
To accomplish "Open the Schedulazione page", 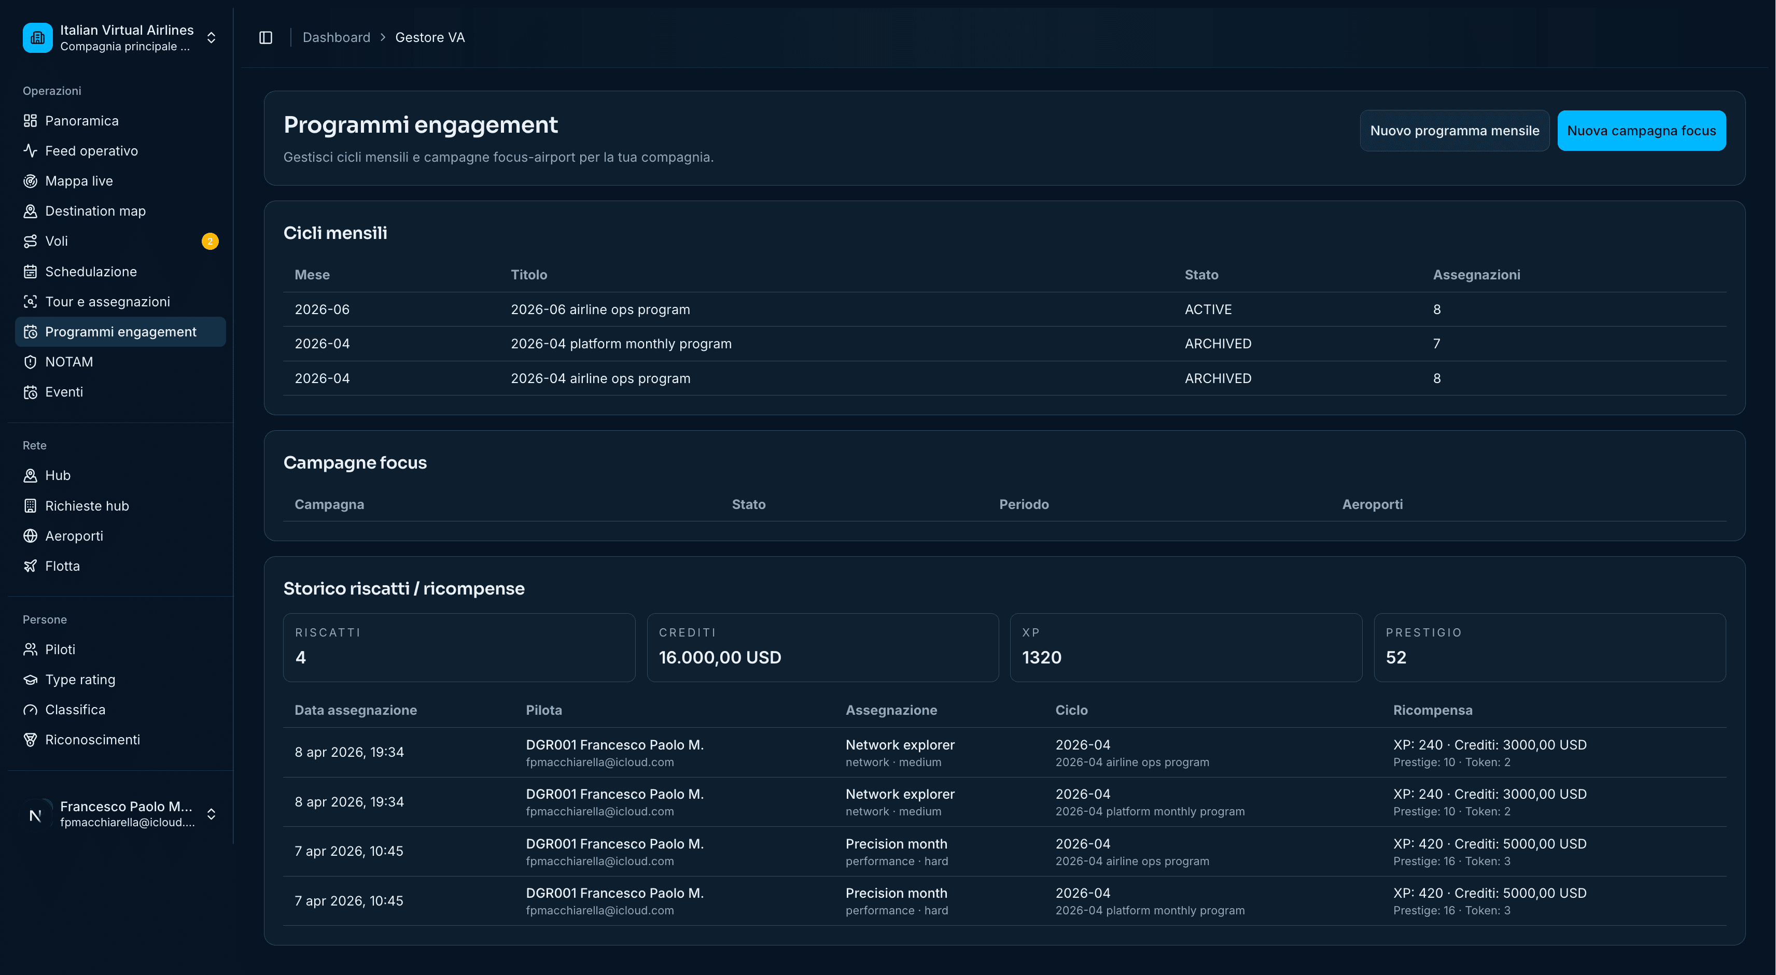I will (x=121, y=272).
